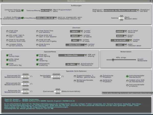Select Vollbild ohne HUD als Standardsicht
The image size is (153, 115).
pyautogui.click(x=127, y=81)
